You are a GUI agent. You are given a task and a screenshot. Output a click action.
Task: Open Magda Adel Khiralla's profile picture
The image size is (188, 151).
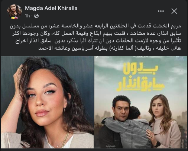click(14, 12)
